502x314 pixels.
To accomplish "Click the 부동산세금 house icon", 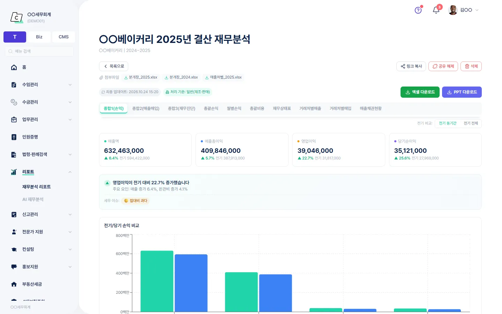I will [x=14, y=284].
